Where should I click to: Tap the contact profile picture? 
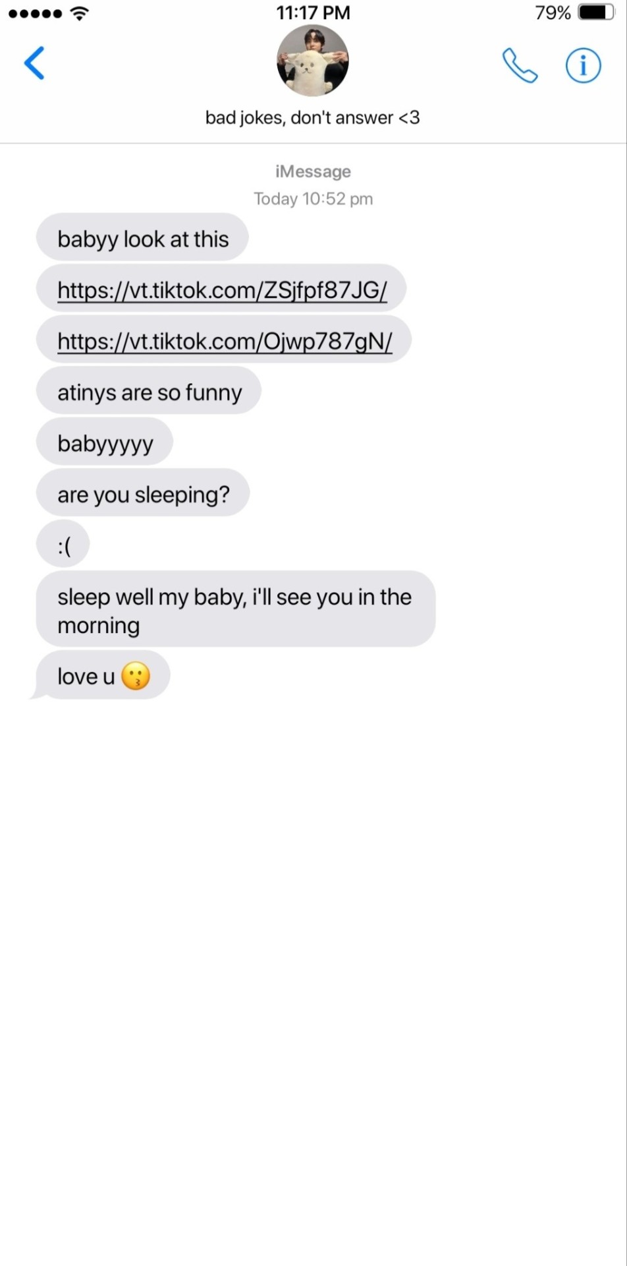pyautogui.click(x=313, y=61)
